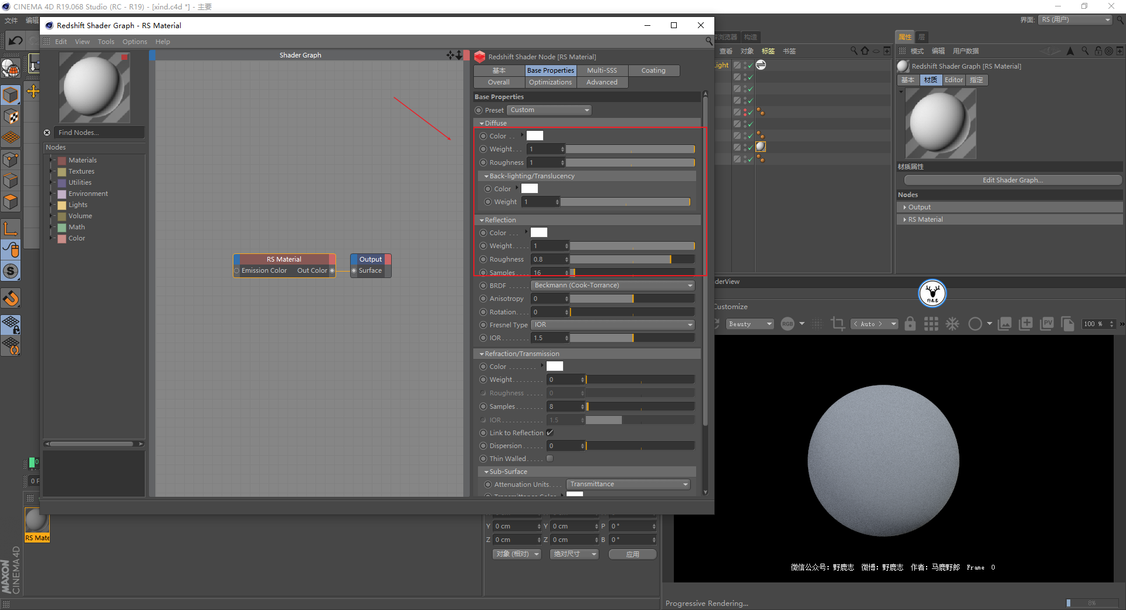Click the circle shape icon in RenderView toolbar

(975, 324)
